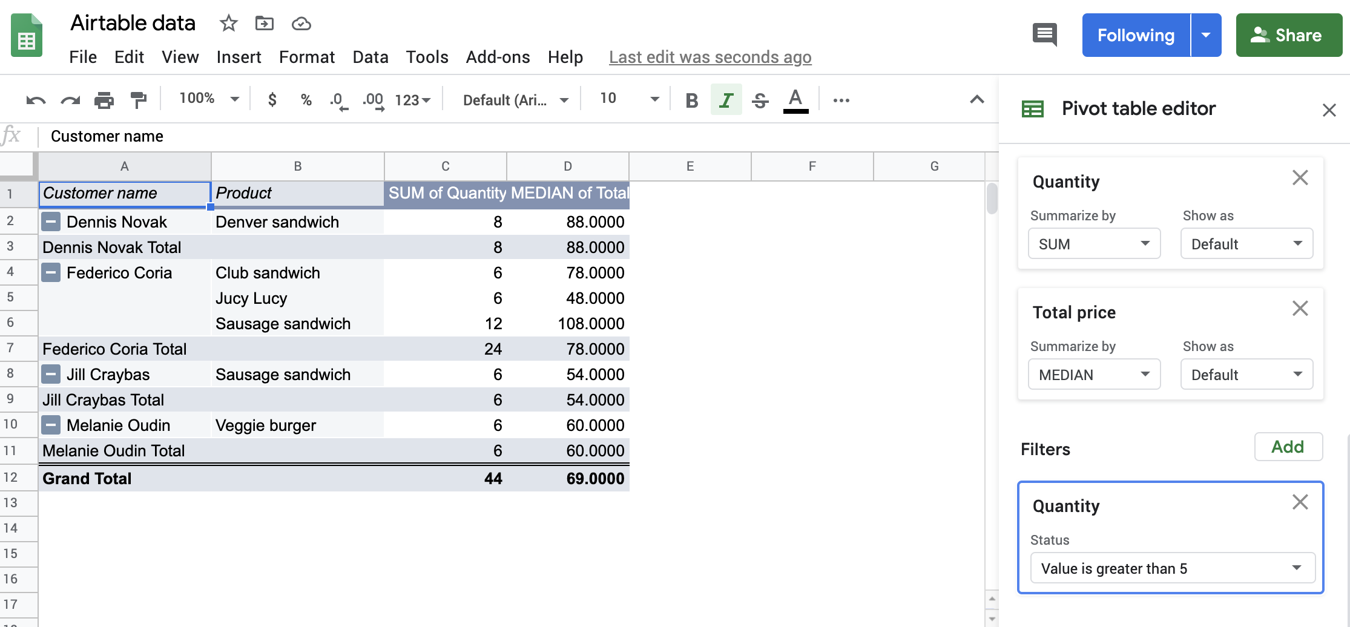
Task: Apply currency format with dollar icon
Action: point(272,99)
